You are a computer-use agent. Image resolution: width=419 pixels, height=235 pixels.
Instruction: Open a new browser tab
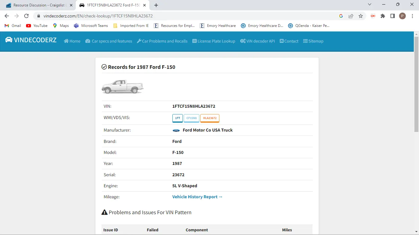click(156, 5)
